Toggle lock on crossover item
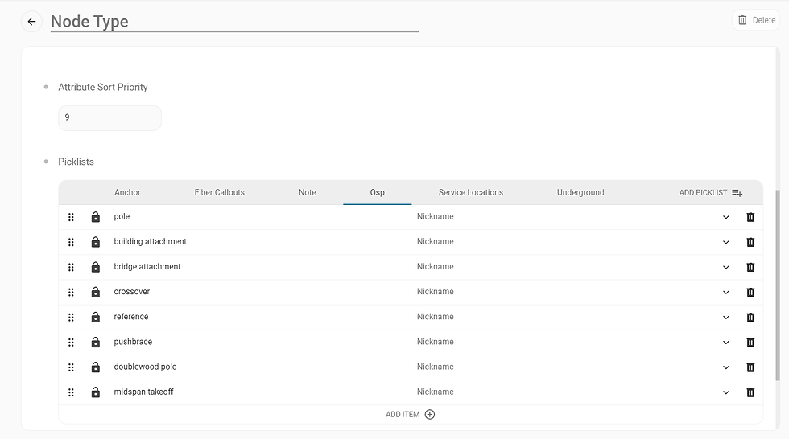This screenshot has height=439, width=789. pyautogui.click(x=96, y=292)
